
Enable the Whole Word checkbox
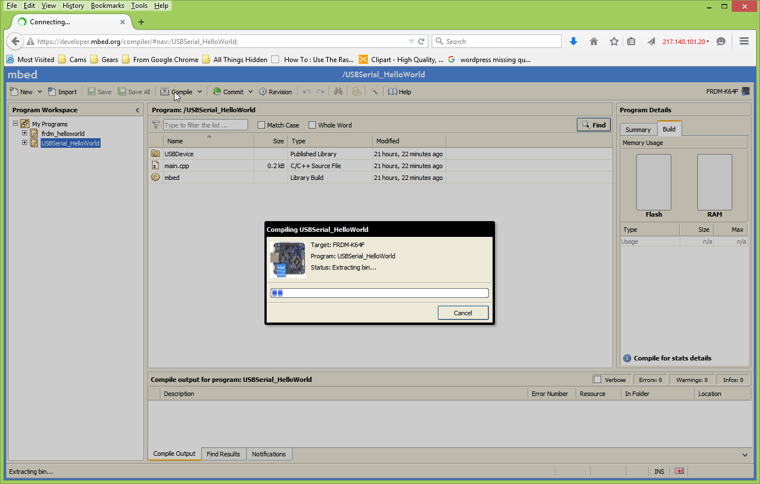(x=312, y=125)
